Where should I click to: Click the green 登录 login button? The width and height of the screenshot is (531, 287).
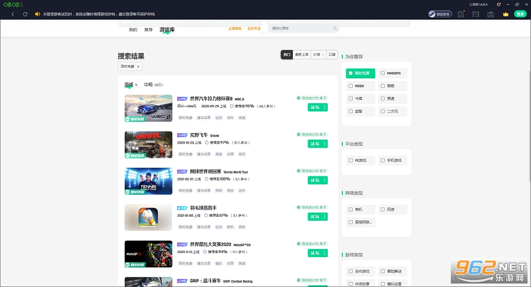[521, 14]
